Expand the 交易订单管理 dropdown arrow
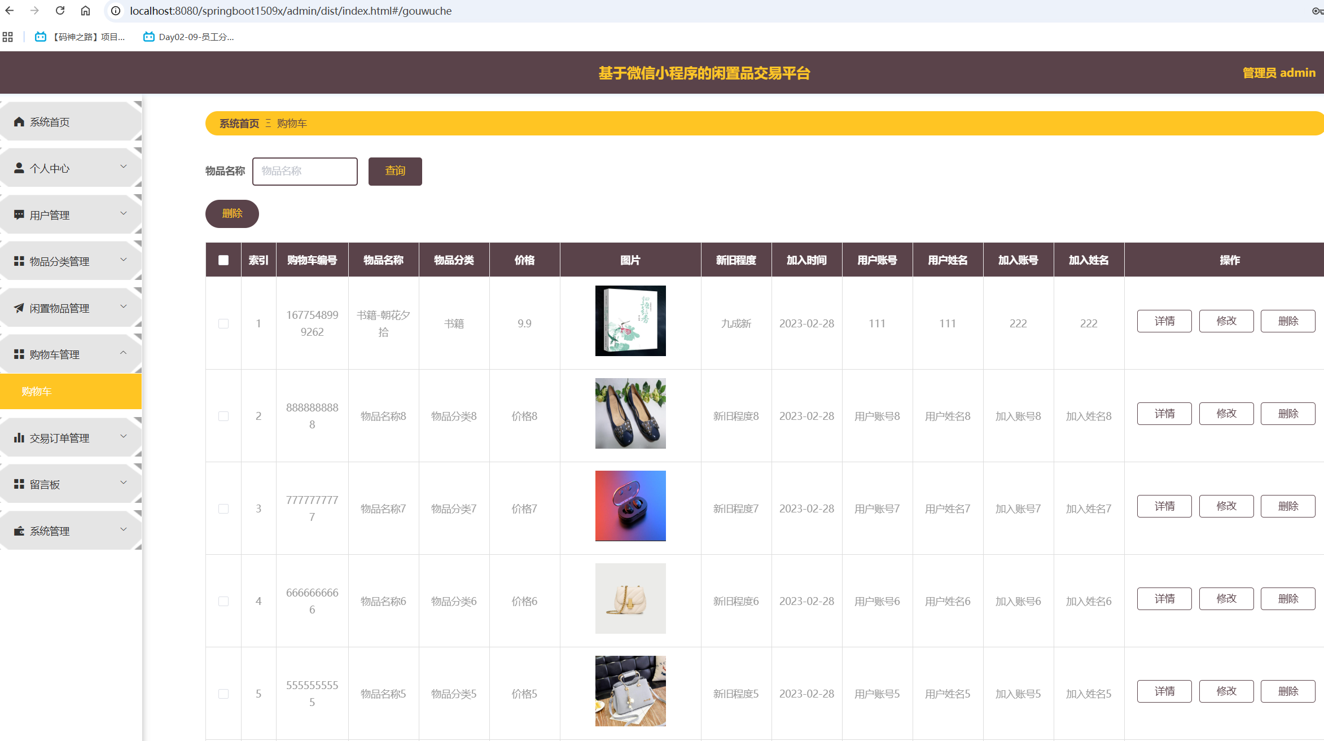 point(124,436)
